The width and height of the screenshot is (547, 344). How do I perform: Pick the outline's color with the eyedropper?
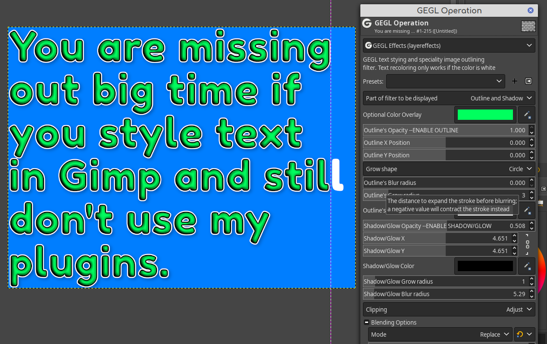coord(527,210)
